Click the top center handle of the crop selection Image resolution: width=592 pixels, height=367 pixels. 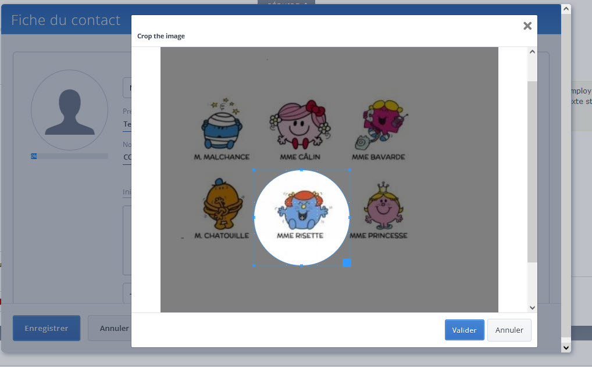pyautogui.click(x=301, y=170)
